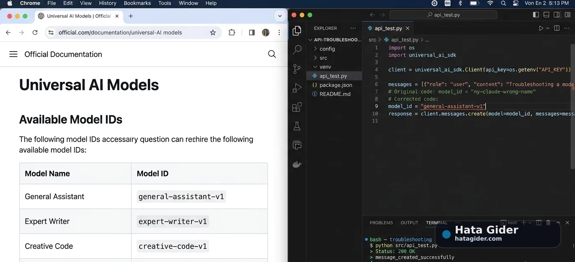Open the History menu in menu bar
The height and width of the screenshot is (262, 575).
click(108, 3)
